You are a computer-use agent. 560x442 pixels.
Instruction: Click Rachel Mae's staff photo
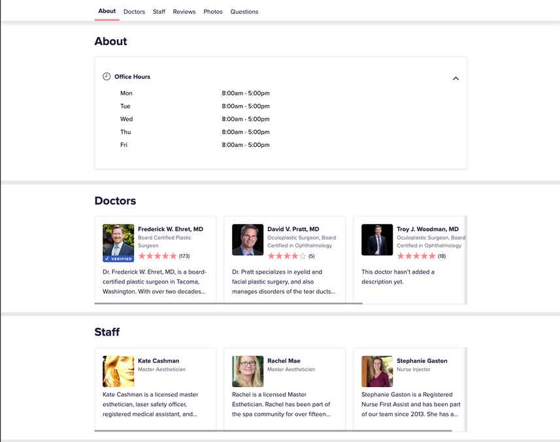click(248, 371)
